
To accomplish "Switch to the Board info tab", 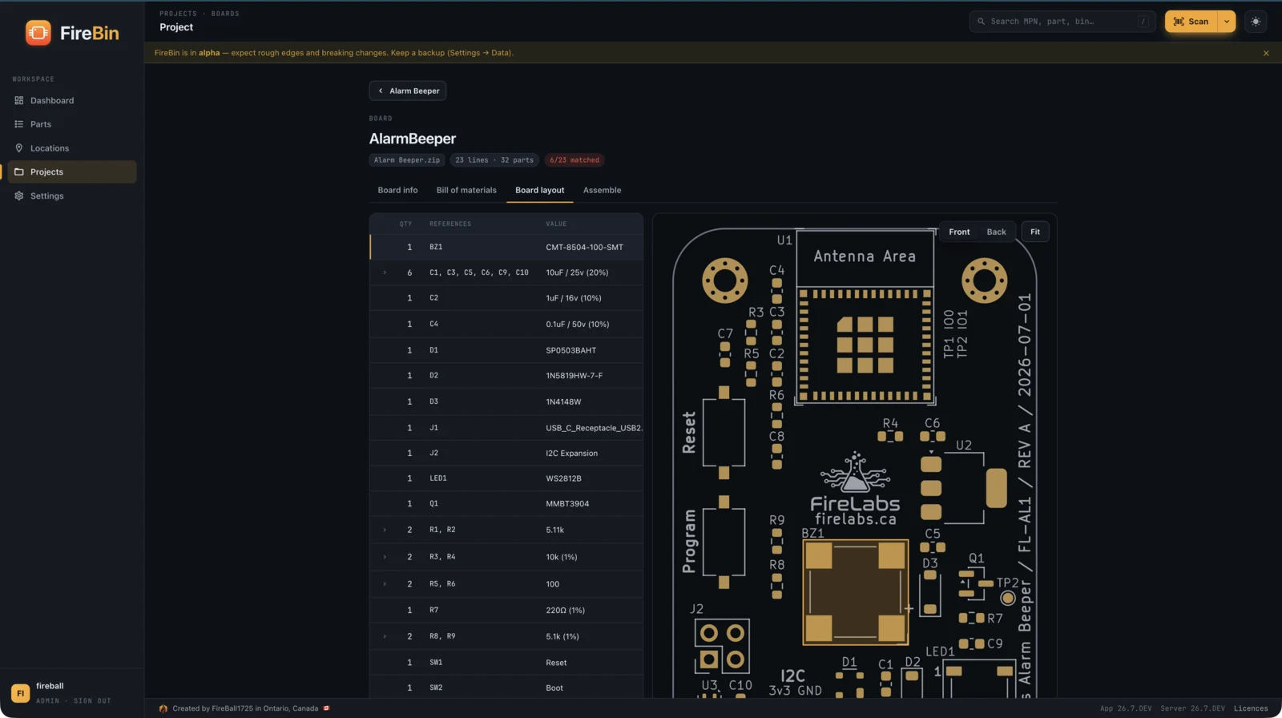I will point(397,190).
